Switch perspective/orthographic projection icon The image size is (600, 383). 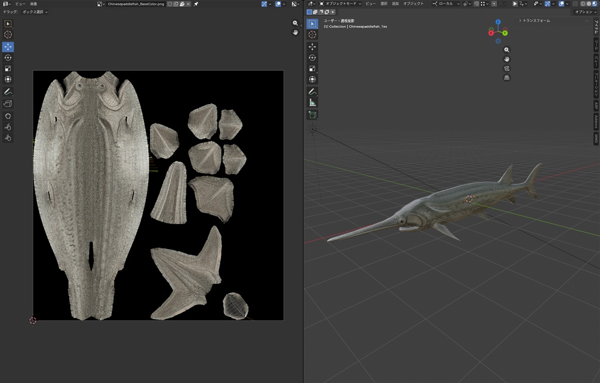pyautogui.click(x=507, y=78)
